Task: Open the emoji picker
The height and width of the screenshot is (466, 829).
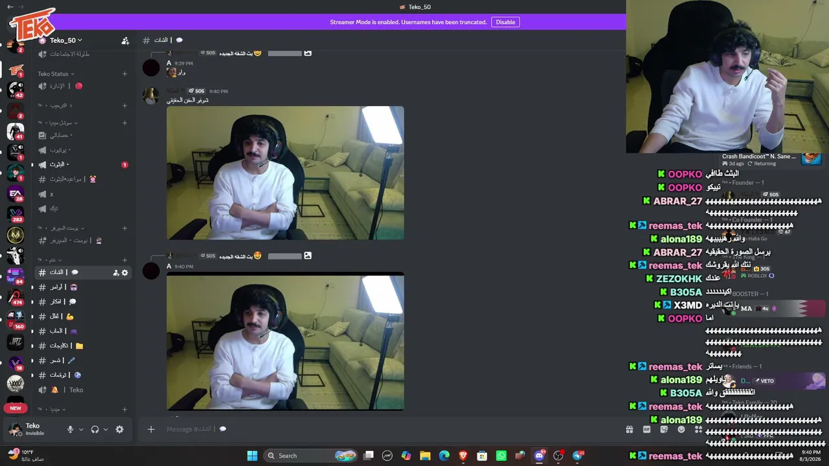Action: pos(681,429)
